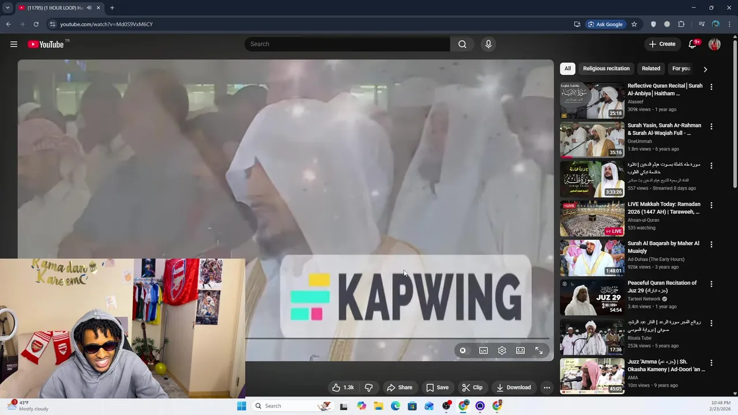The image size is (738, 415).
Task: Open Tarteel Network channel name
Action: click(x=644, y=299)
